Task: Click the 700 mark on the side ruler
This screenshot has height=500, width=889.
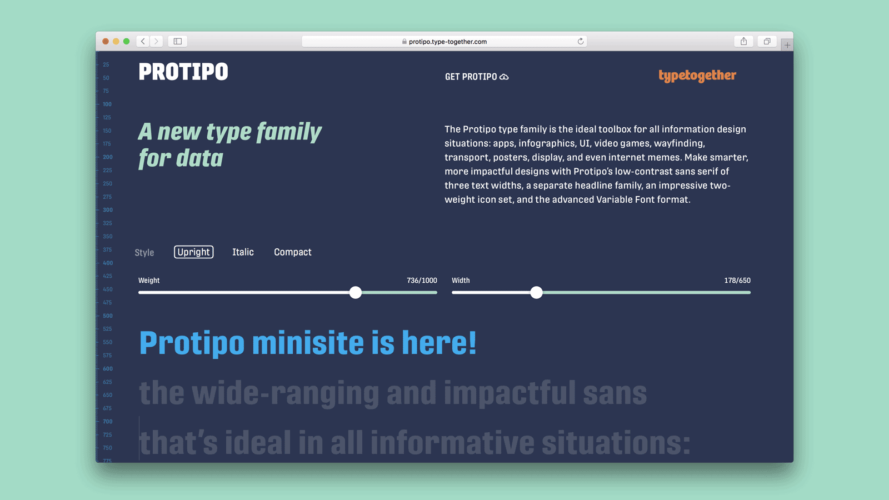Action: pyautogui.click(x=108, y=422)
